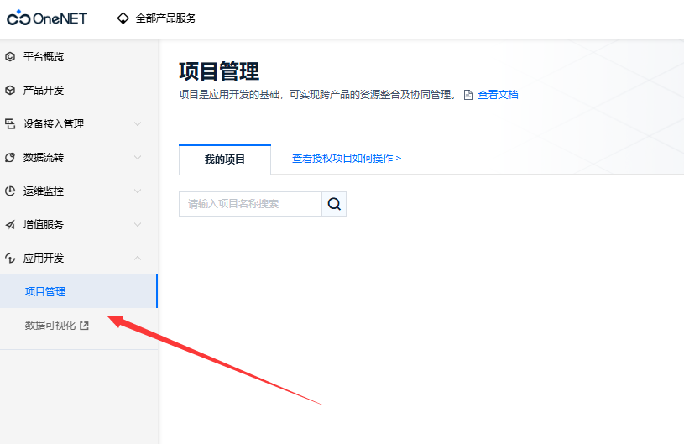Image resolution: width=684 pixels, height=444 pixels.
Task: Click the 设备接入管理 icon
Action: pos(10,124)
